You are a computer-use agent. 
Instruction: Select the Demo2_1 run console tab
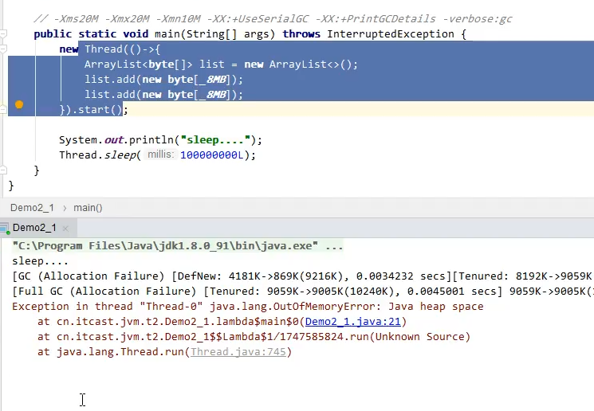coord(33,228)
